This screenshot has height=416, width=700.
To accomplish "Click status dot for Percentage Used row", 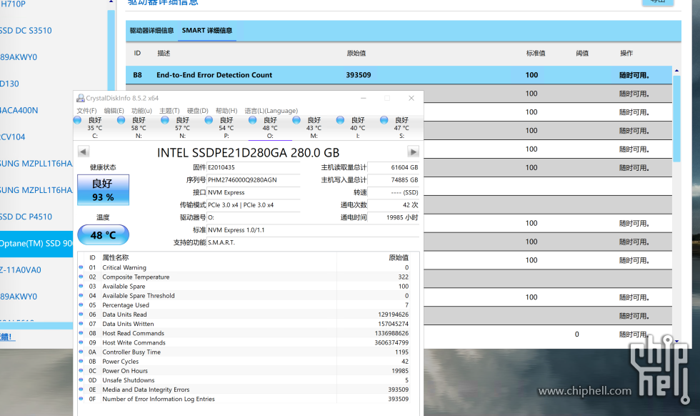I will tap(81, 304).
